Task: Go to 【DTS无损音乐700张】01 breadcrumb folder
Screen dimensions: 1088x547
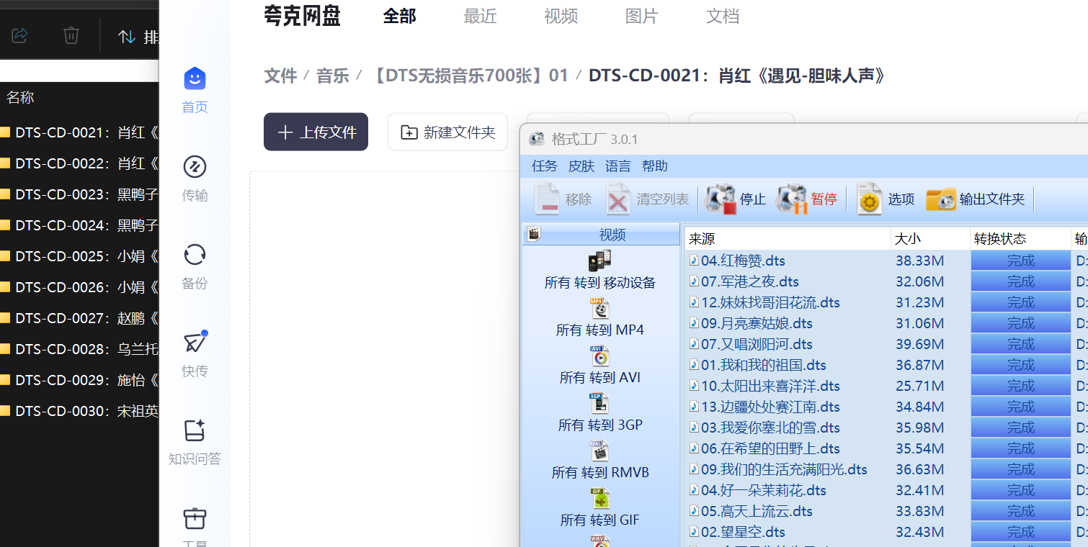Action: click(468, 76)
